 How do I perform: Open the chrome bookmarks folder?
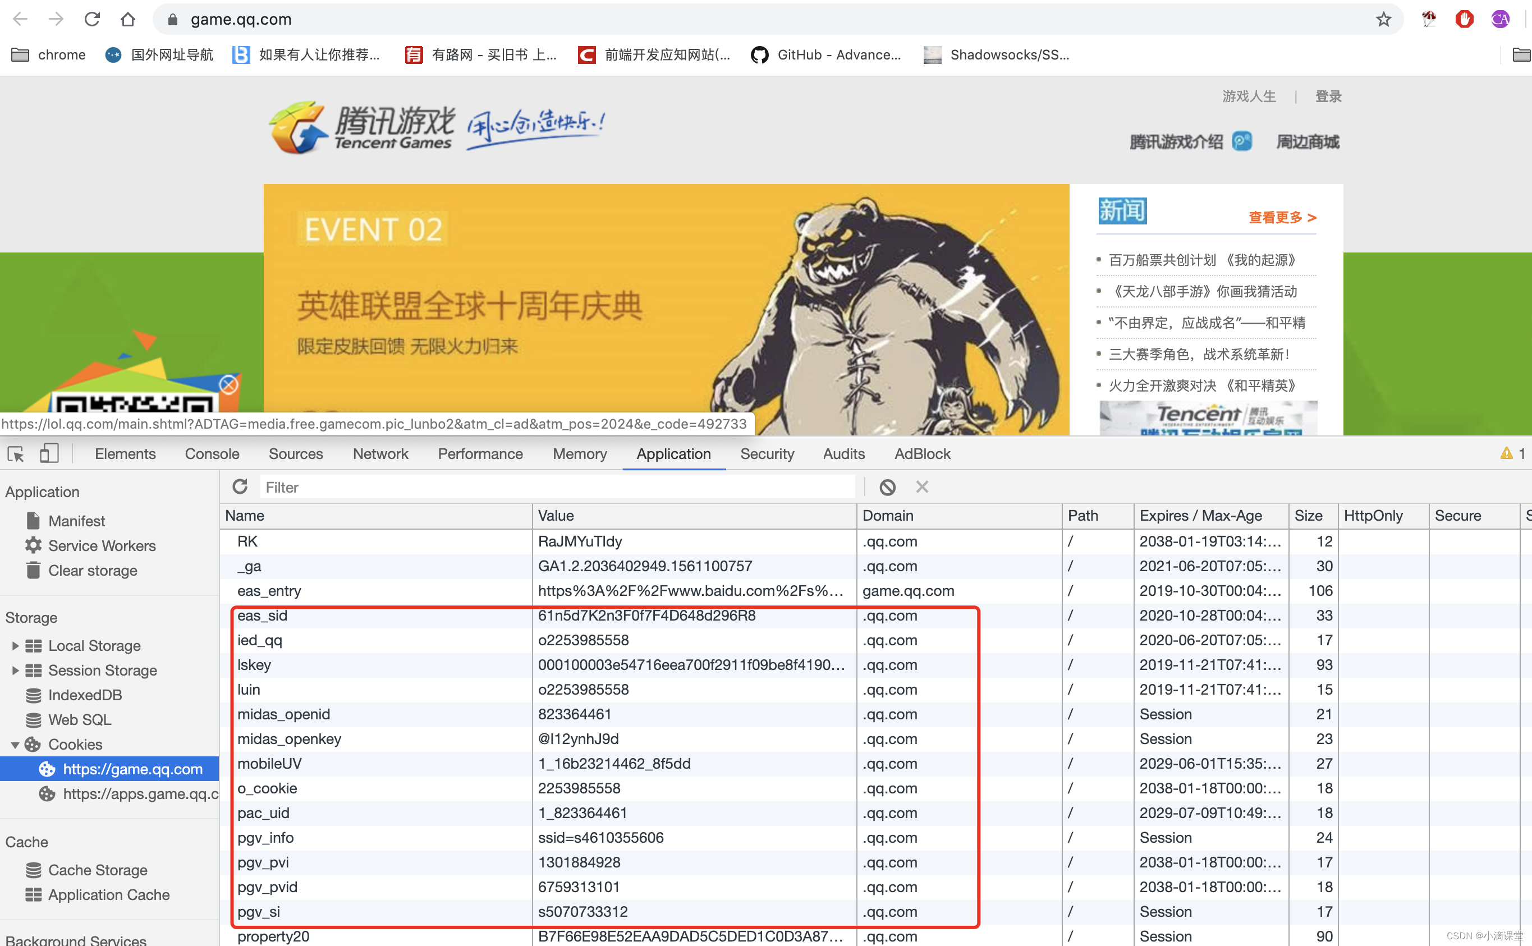click(49, 55)
